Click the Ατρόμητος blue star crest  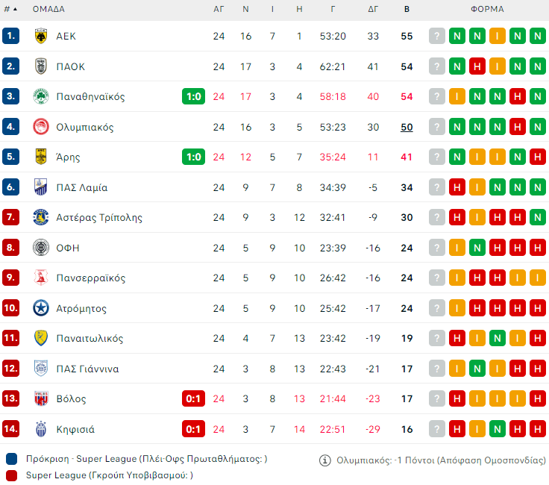point(41,308)
